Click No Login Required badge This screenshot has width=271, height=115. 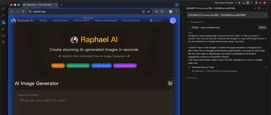pyautogui.click(x=101, y=66)
